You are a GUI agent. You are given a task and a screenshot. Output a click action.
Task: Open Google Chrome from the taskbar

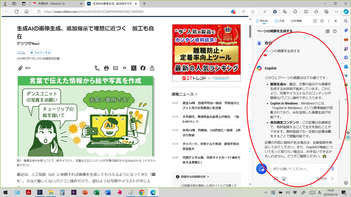pyautogui.click(x=142, y=192)
